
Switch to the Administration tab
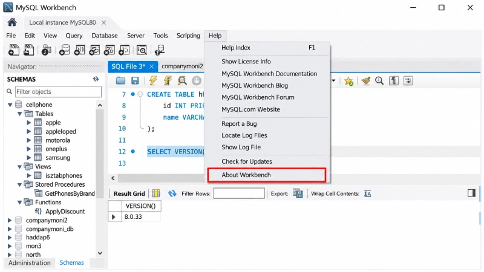tap(30, 263)
